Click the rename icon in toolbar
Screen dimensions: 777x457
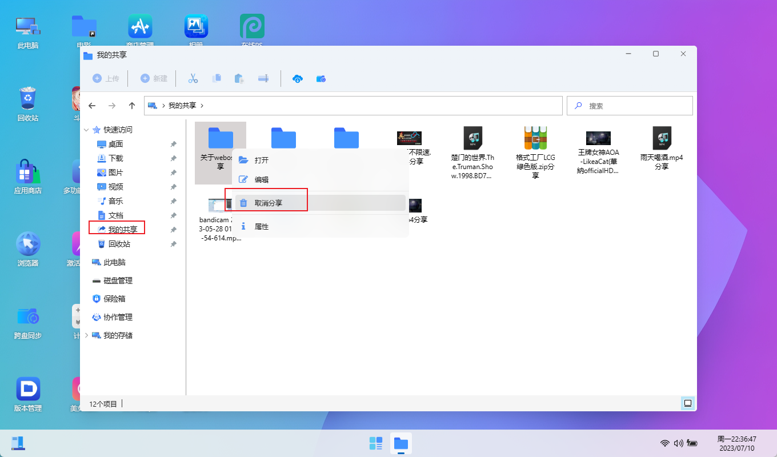[263, 79]
